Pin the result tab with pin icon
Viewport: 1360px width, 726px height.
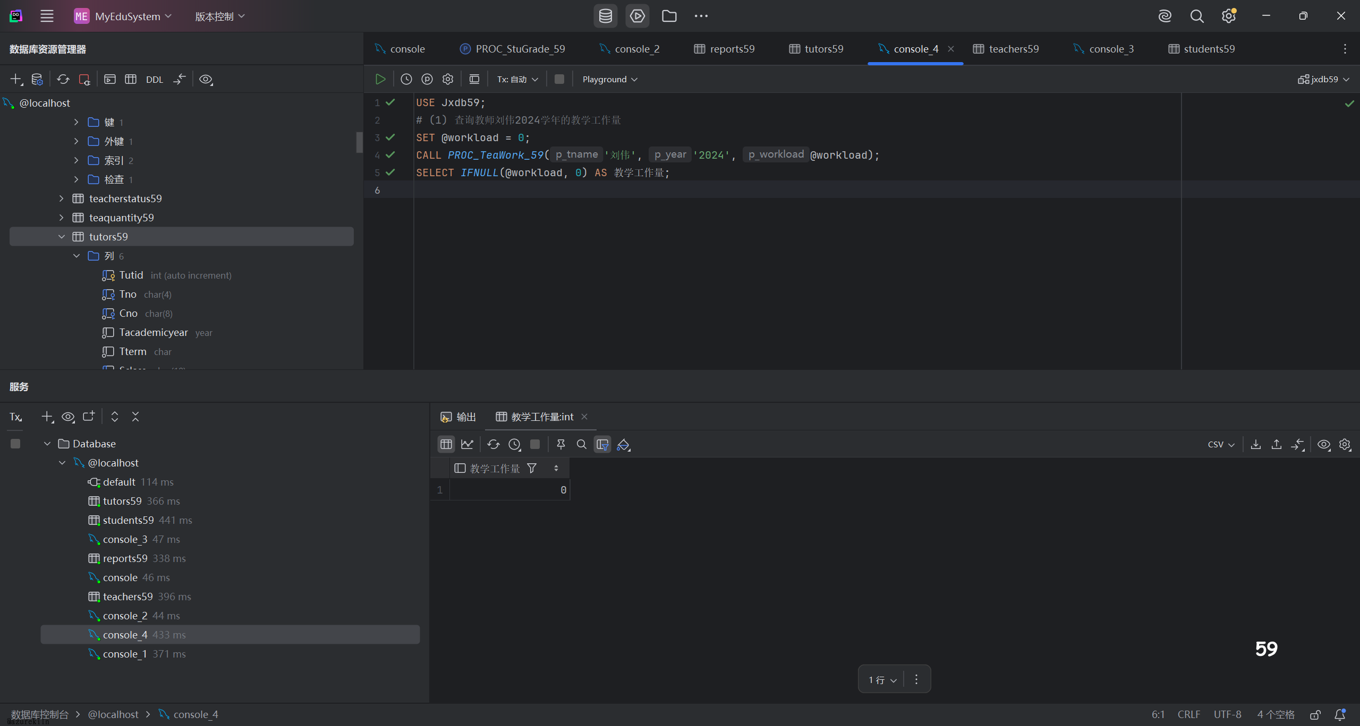pyautogui.click(x=560, y=444)
